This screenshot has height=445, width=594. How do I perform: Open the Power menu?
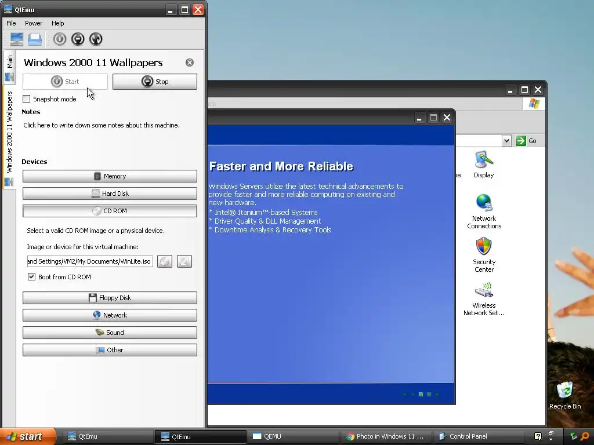click(34, 23)
